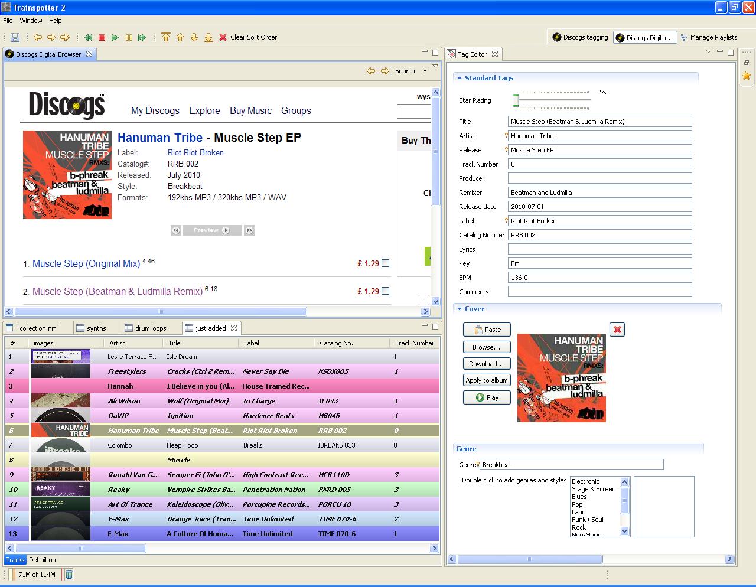Remove cover image with red X icon
This screenshot has width=756, height=587.
pyautogui.click(x=617, y=330)
